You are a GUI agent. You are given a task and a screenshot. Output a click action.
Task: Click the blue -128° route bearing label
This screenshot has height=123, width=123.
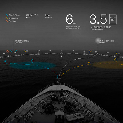tap(6, 61)
